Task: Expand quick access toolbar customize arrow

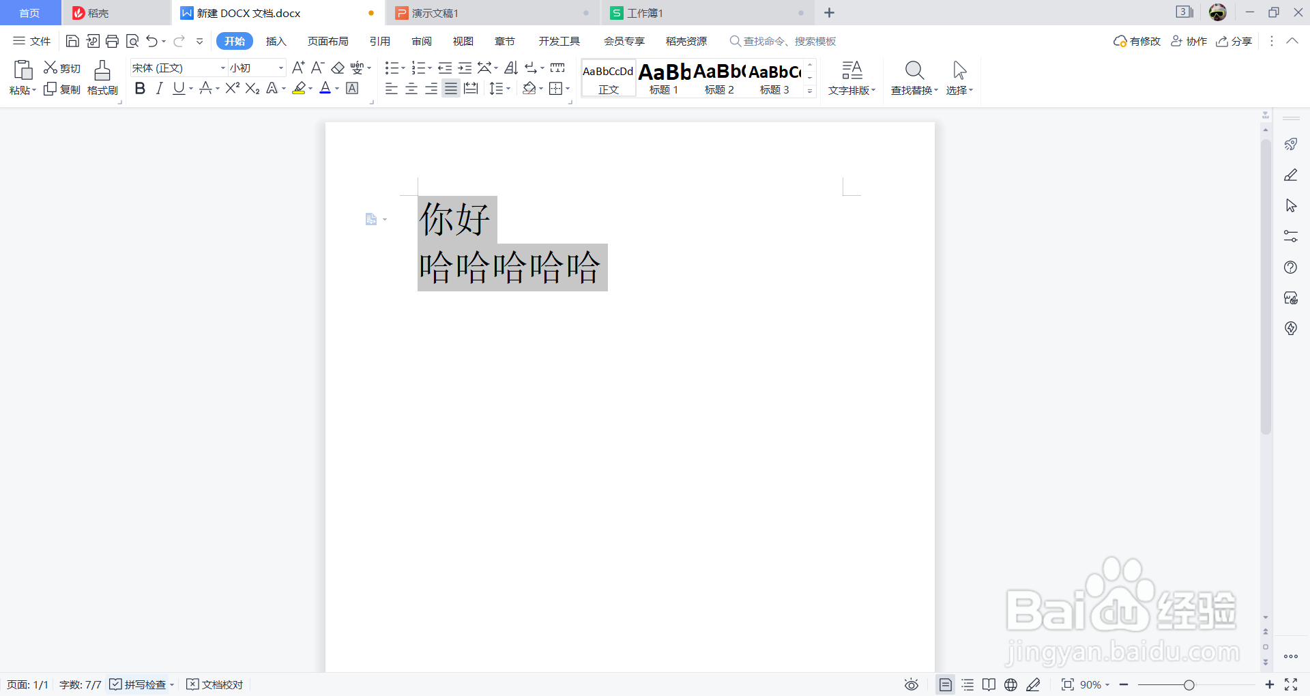Action: point(199,41)
